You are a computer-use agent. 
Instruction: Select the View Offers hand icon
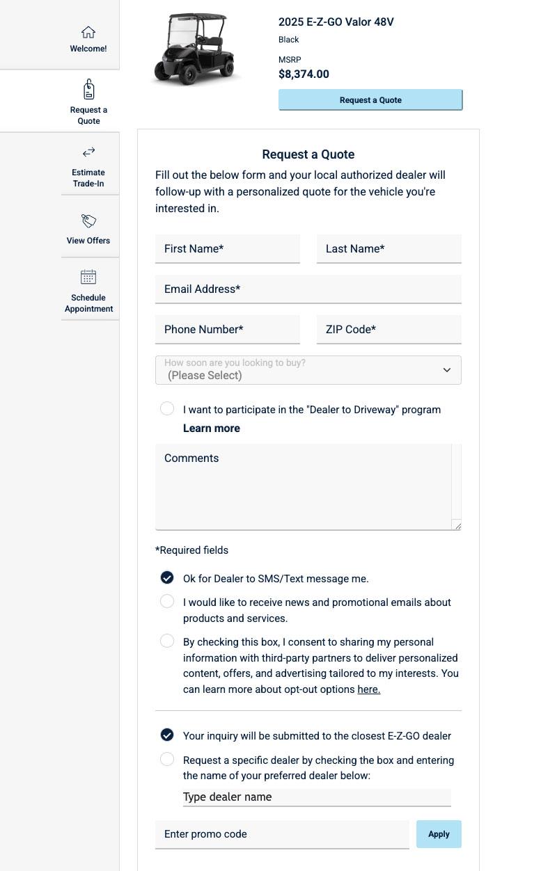[x=88, y=221]
